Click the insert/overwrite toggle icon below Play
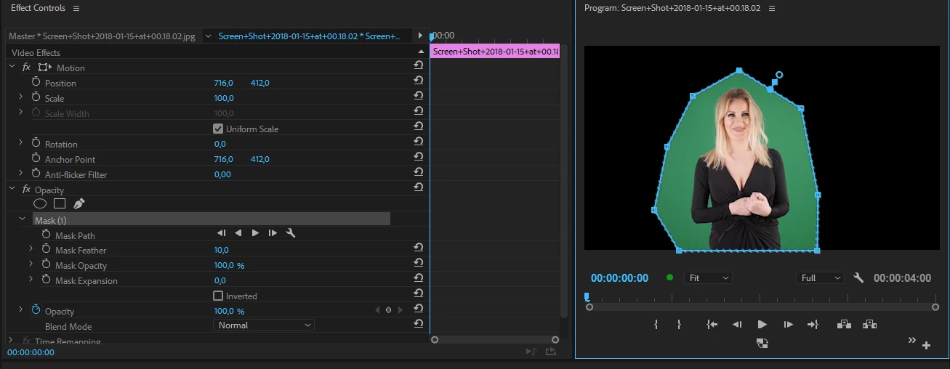 tap(762, 343)
